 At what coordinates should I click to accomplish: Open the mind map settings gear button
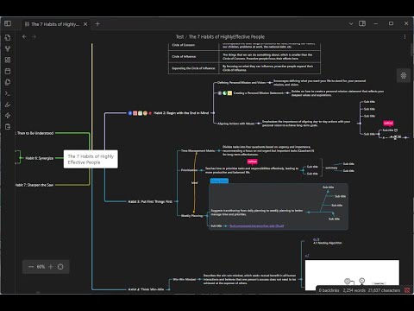[x=404, y=76]
